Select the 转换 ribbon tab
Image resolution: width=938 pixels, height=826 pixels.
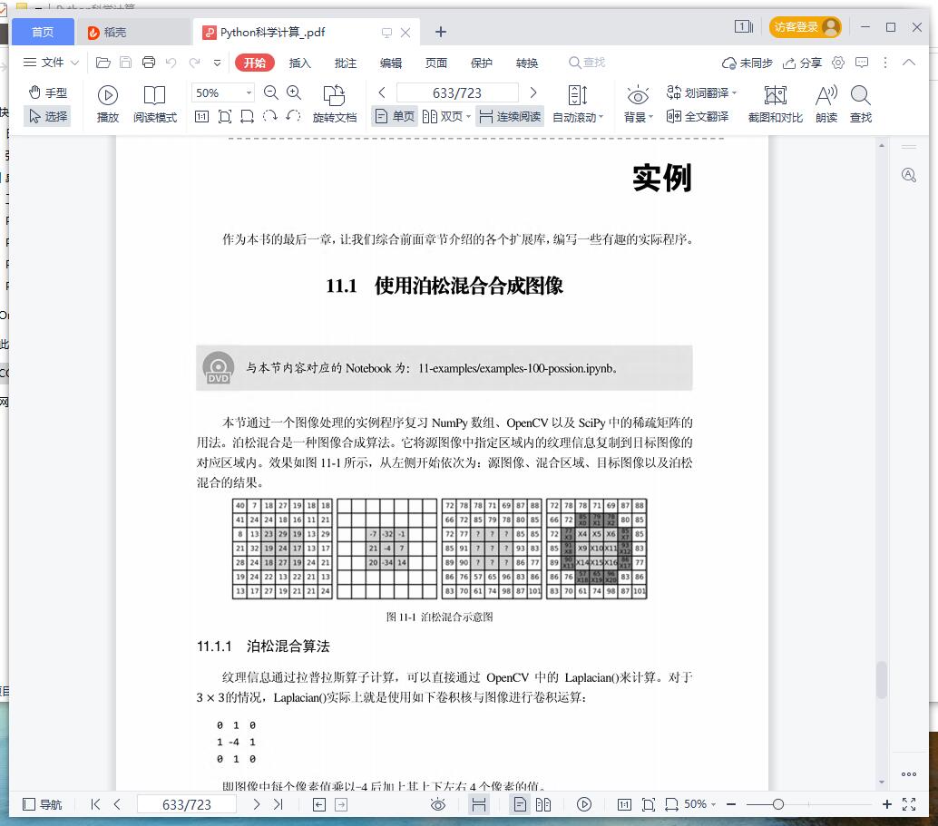click(x=527, y=63)
